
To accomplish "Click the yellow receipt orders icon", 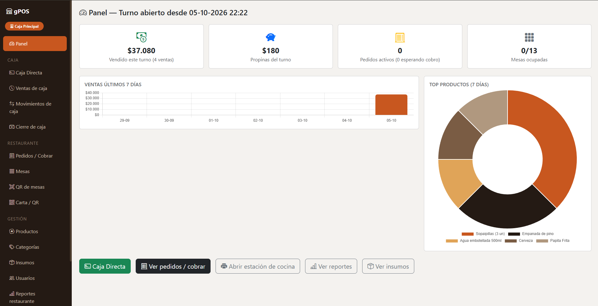I will [x=400, y=37].
